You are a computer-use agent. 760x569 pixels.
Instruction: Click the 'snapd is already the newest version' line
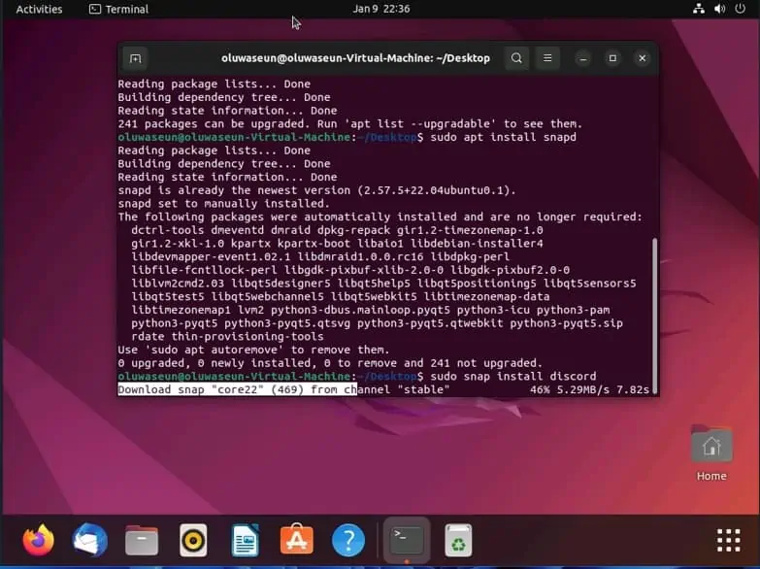point(317,190)
